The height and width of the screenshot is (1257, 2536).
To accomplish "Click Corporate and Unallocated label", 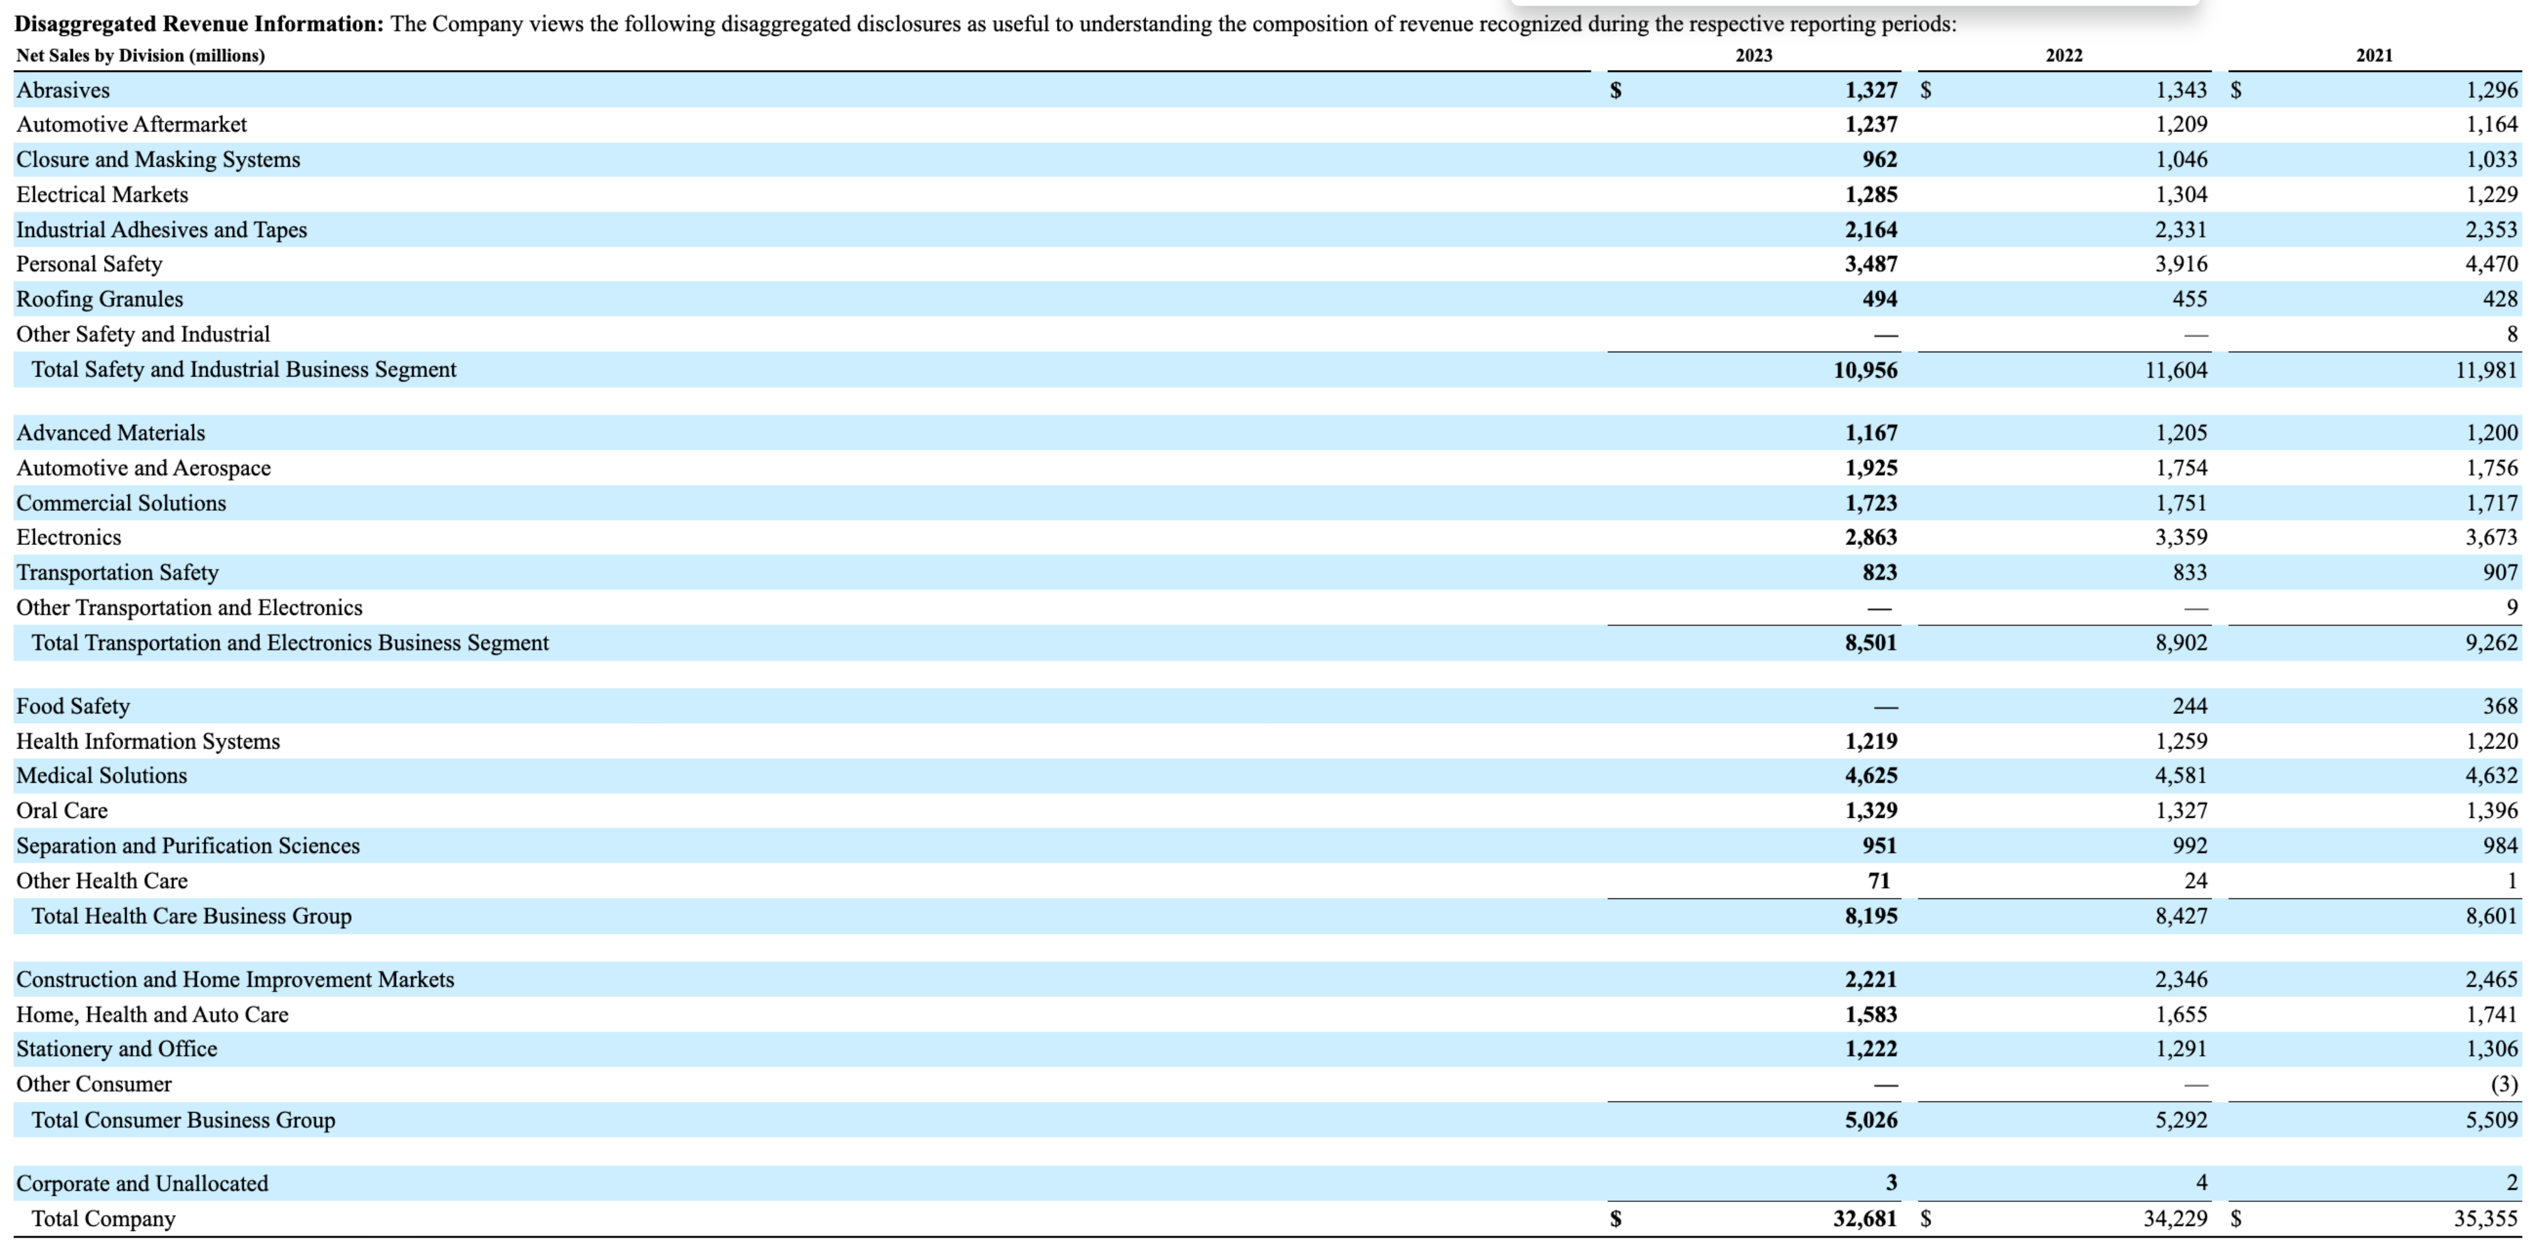I will [x=142, y=1183].
